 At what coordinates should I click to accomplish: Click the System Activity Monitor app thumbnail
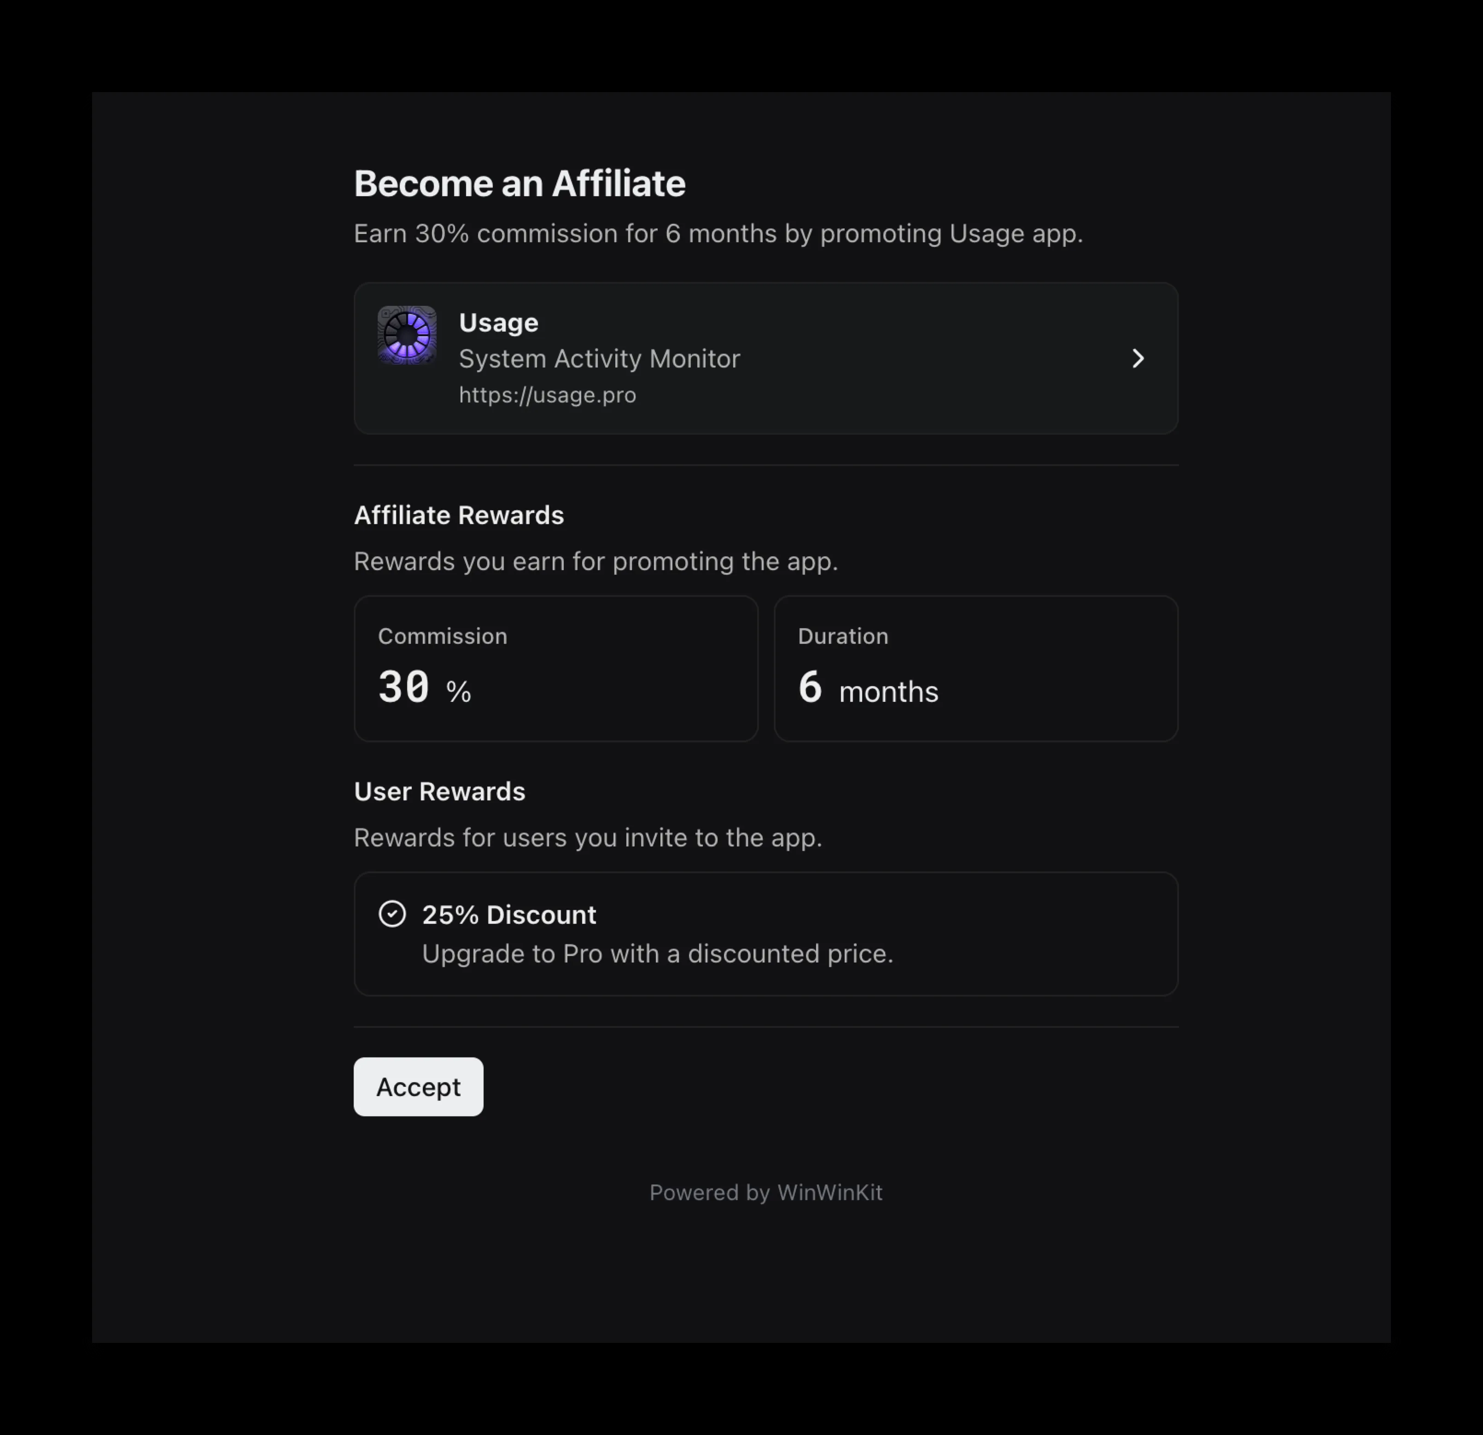tap(407, 336)
